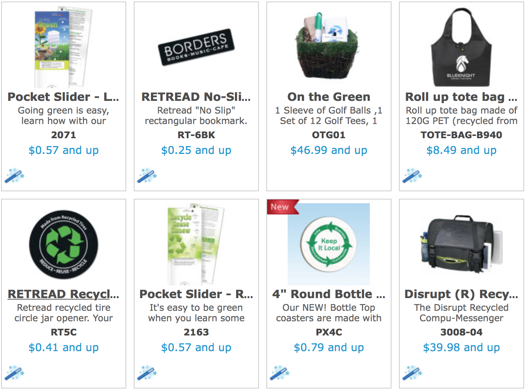526x390 pixels.
Task: Click the Borders bookmark product image
Action: (196, 47)
